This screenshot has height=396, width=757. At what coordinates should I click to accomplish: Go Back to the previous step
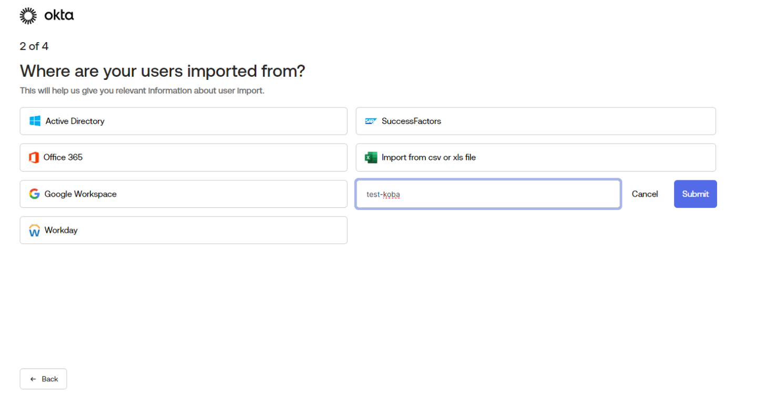coord(44,379)
